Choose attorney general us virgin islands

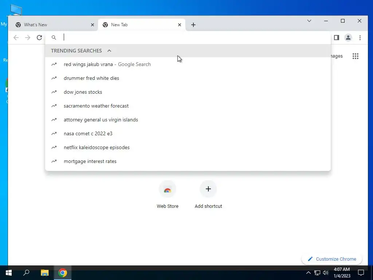coord(188,120)
